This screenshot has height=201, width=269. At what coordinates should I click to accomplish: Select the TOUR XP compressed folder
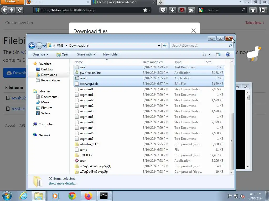(149, 155)
